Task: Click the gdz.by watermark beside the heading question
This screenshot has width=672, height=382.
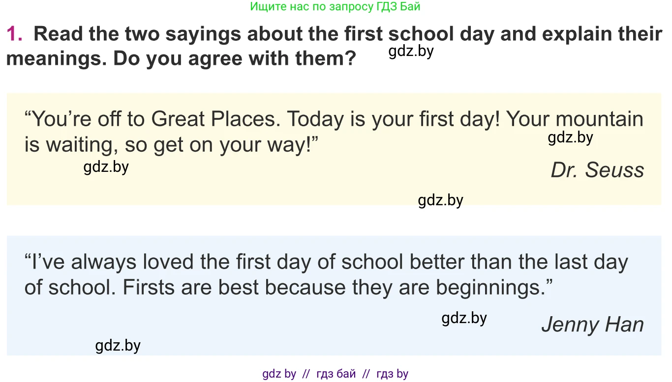Action: (411, 51)
